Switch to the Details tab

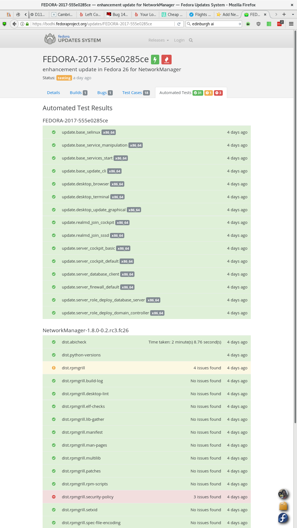(53, 93)
